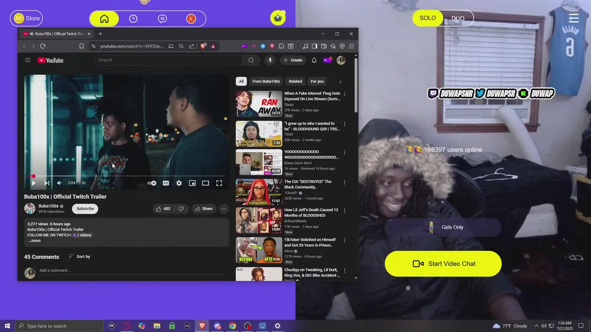Toggle Brave sidebar panel icon

pos(314,46)
